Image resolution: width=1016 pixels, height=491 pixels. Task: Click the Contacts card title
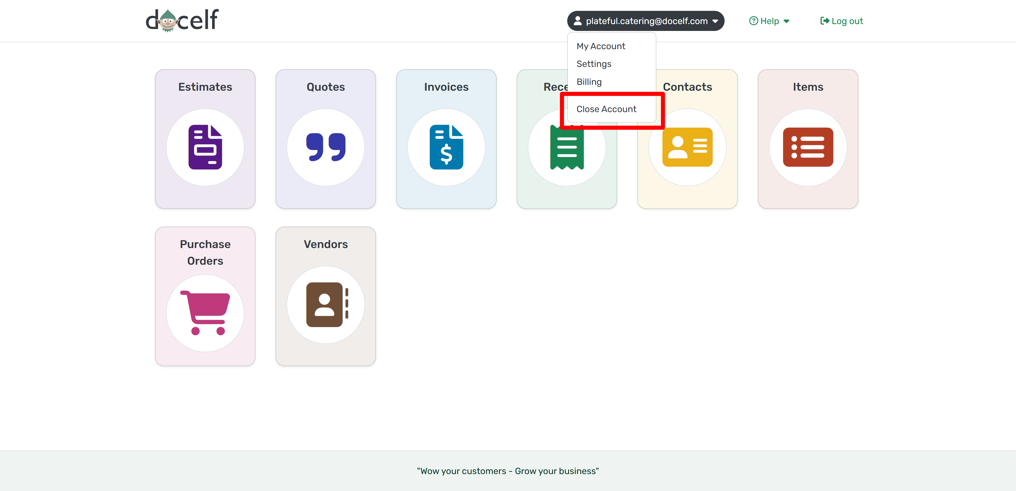coord(688,87)
